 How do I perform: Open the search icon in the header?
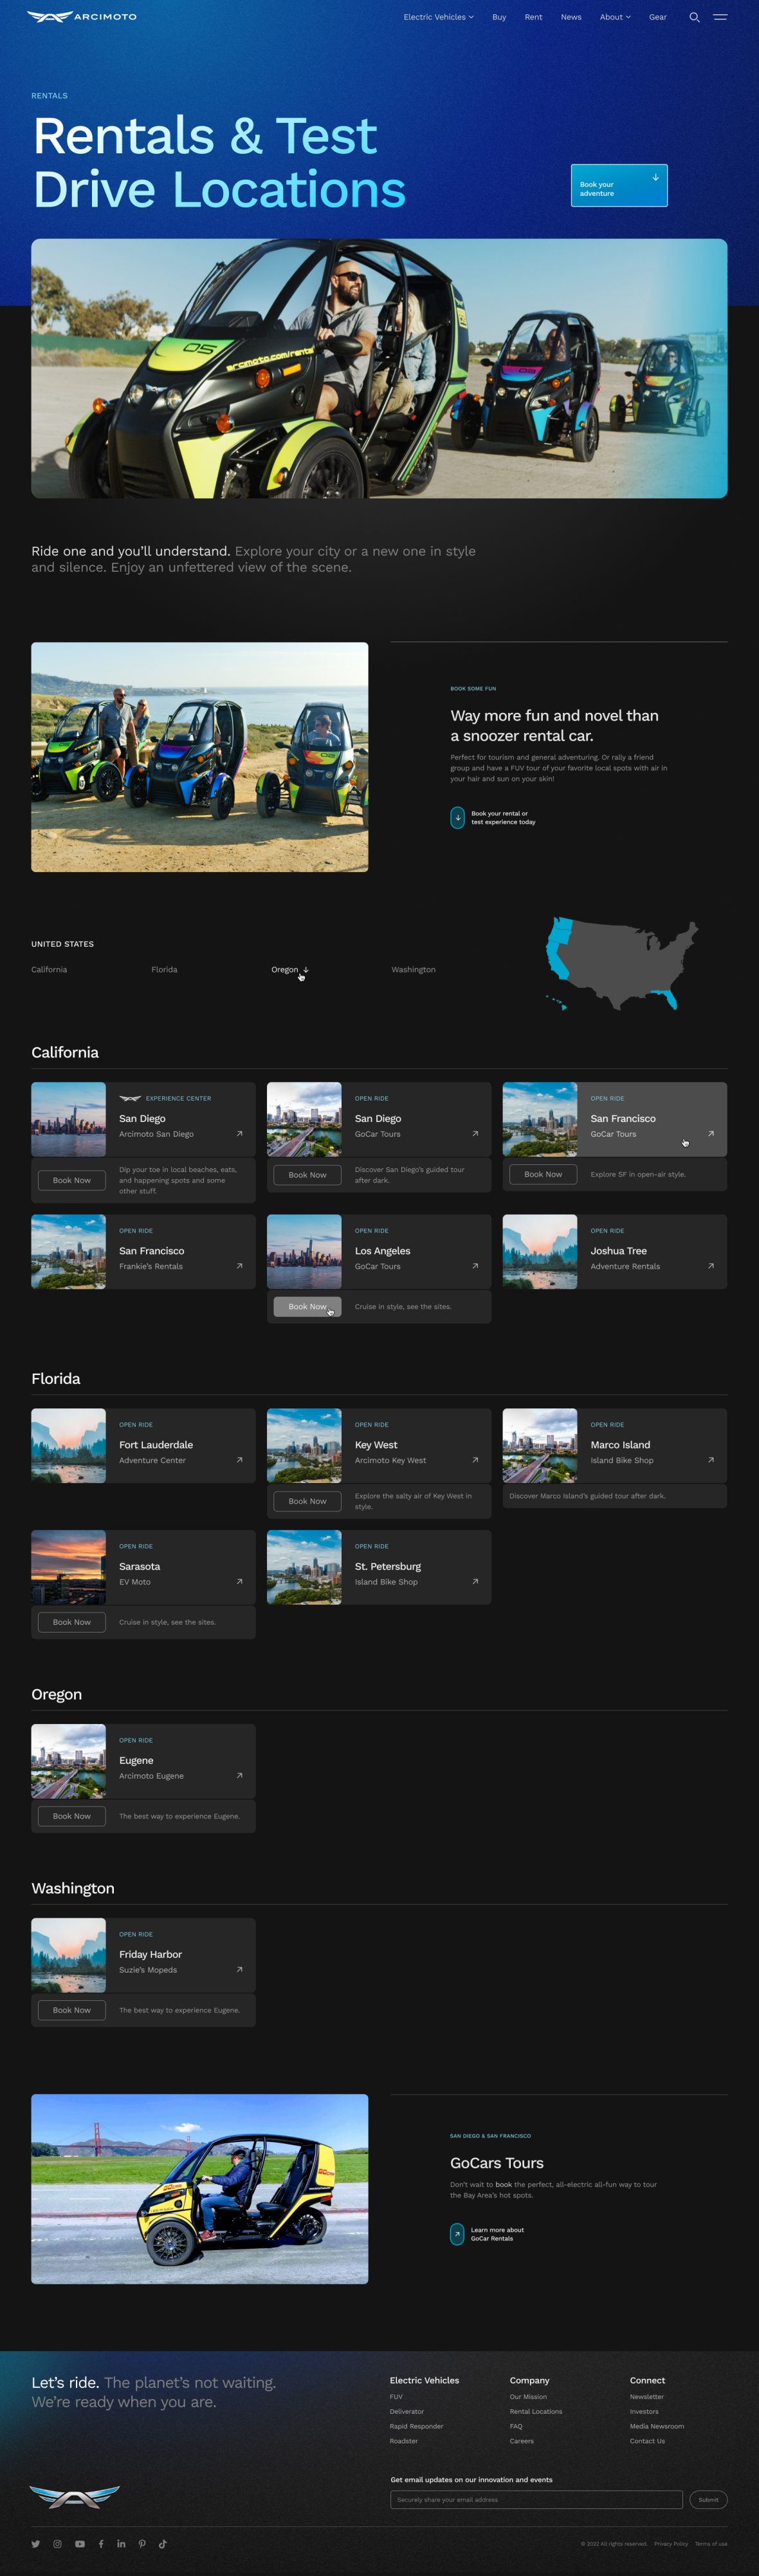tap(694, 17)
